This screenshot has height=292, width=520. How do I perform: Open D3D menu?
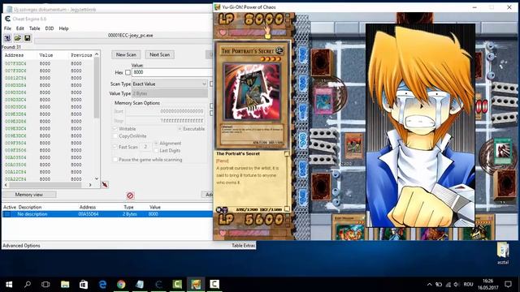coord(50,28)
